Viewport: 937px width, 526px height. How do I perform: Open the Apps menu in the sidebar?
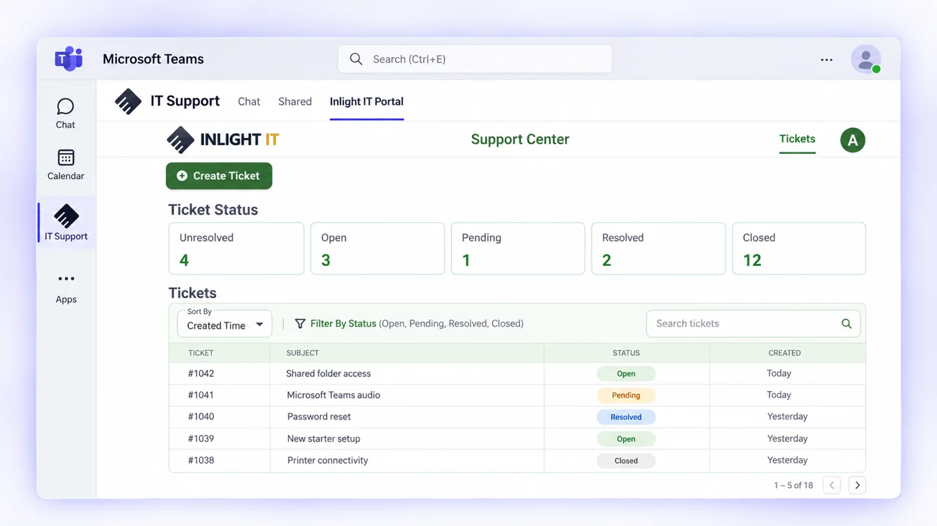pos(66,288)
